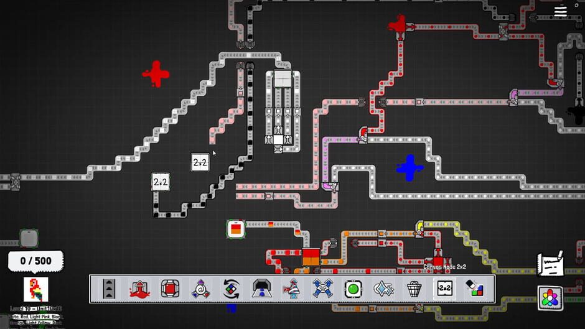
Task: Select the green circle button tool
Action: tap(353, 289)
